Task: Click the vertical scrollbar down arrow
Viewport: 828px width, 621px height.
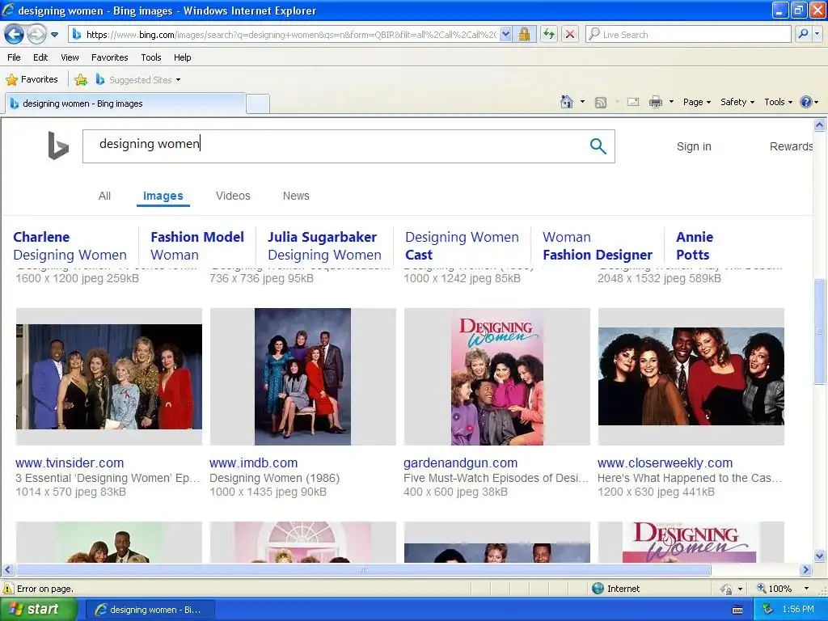Action: click(819, 556)
